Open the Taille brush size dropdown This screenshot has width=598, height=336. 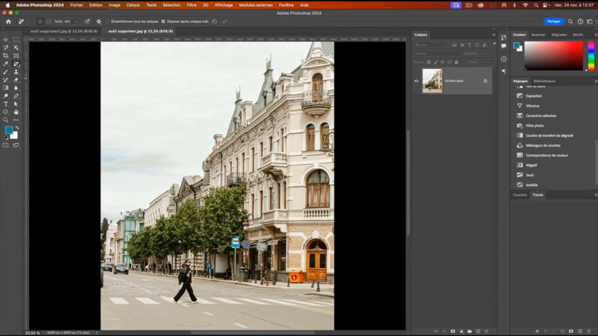pyautogui.click(x=76, y=21)
